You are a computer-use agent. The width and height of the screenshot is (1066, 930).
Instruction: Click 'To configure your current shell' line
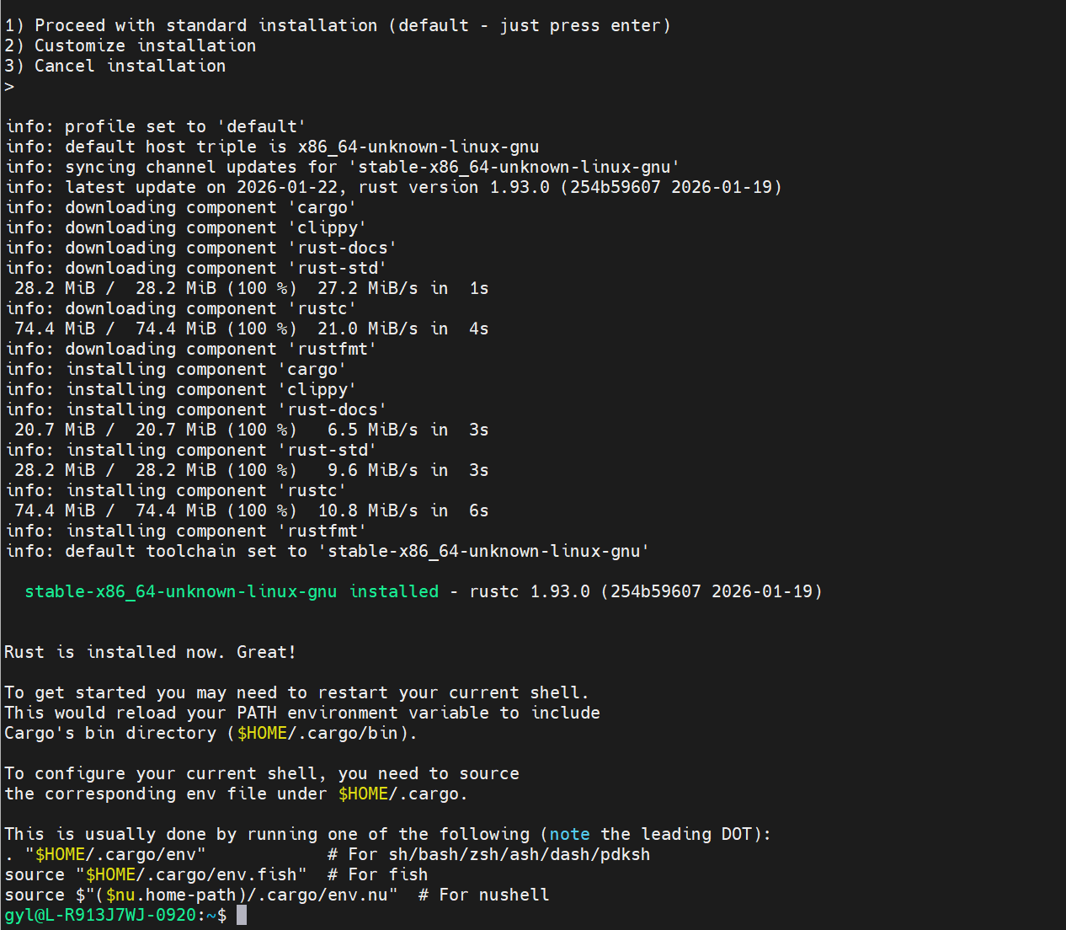(262, 773)
